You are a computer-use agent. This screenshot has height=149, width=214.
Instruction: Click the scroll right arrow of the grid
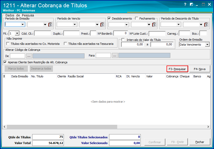[x=208, y=127]
